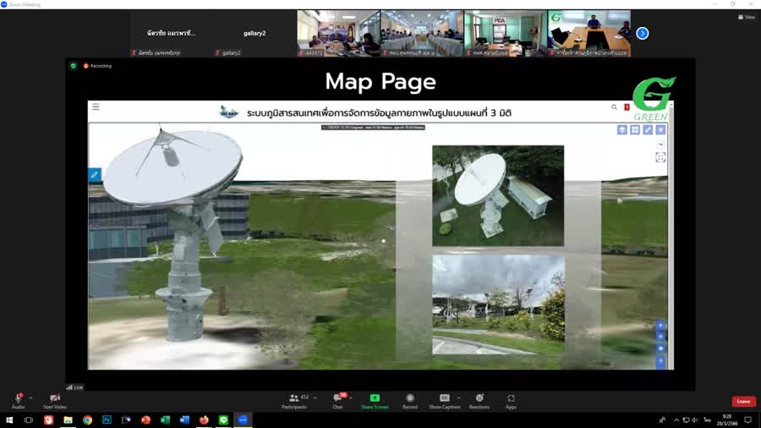Select the green G logo room video thumbnail

589,33
